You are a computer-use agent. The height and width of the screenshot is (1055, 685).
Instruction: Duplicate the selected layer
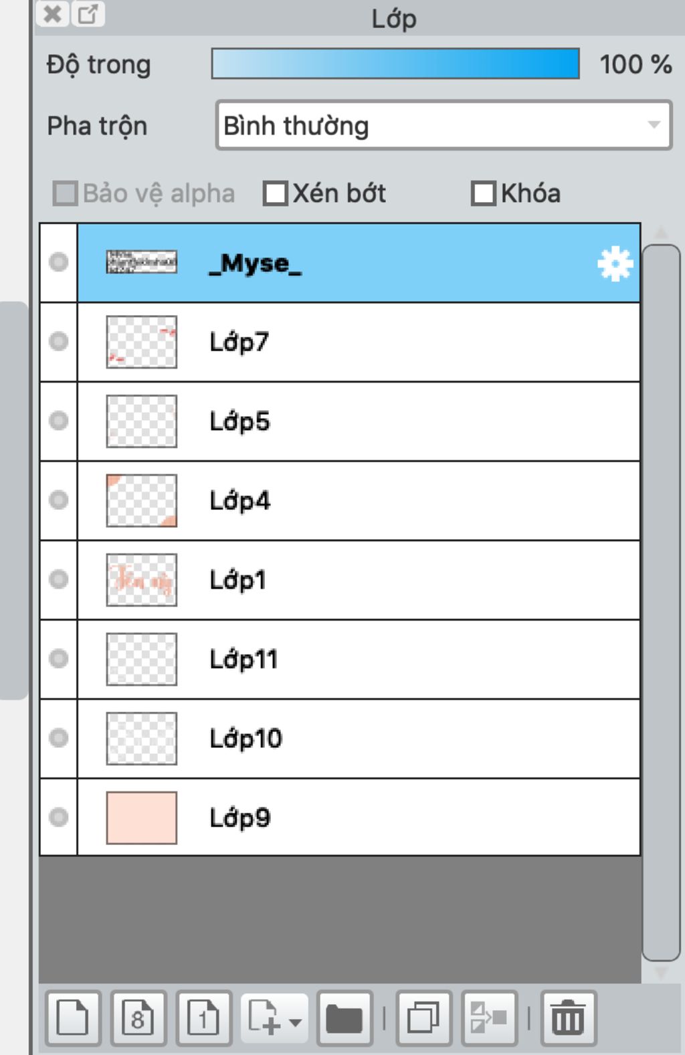(423, 1018)
